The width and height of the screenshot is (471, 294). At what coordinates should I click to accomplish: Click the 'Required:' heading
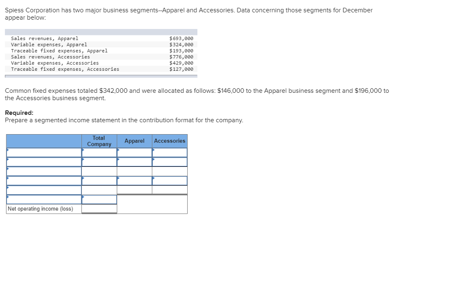[19, 113]
